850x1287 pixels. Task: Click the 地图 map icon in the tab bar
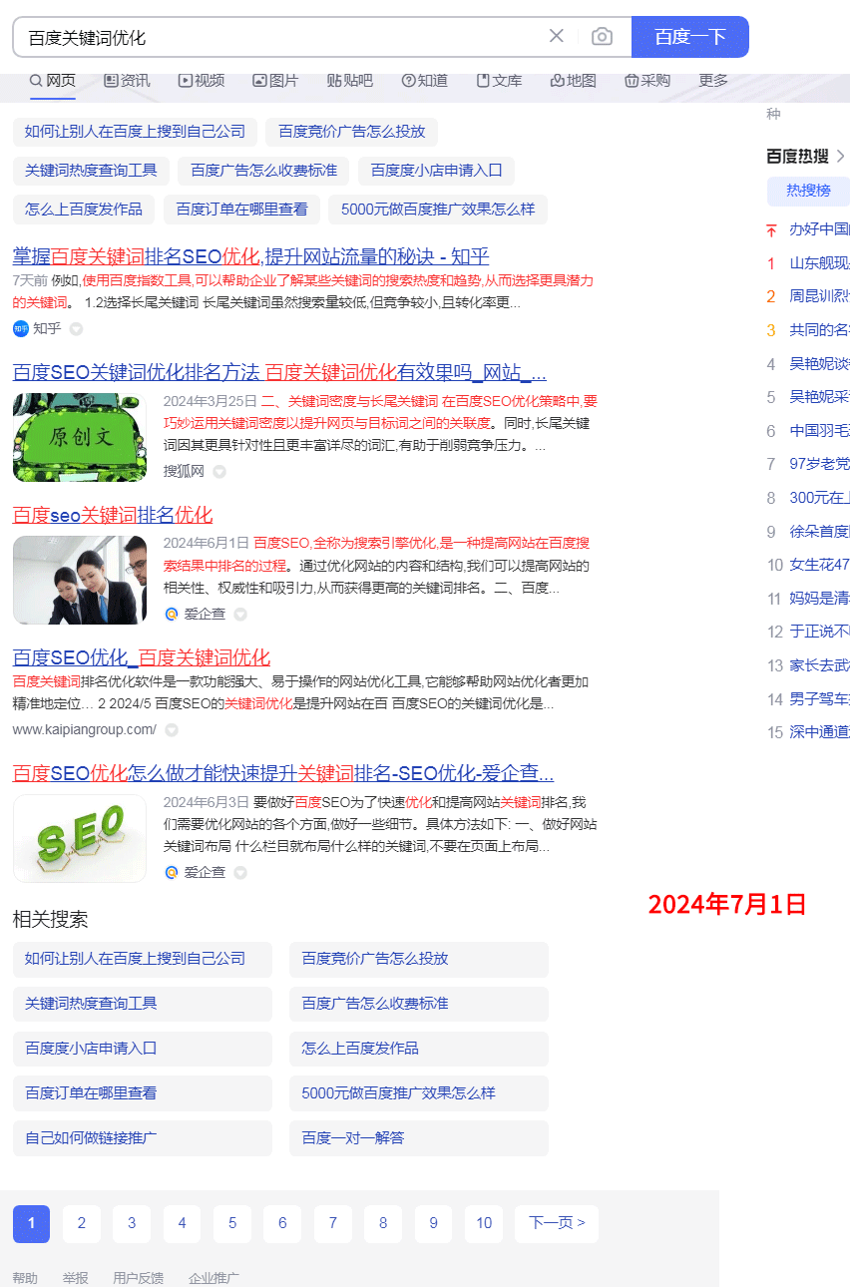(558, 81)
